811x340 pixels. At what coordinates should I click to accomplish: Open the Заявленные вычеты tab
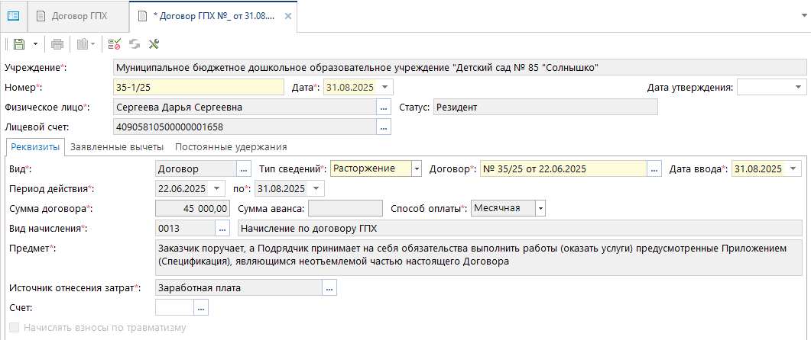point(117,147)
